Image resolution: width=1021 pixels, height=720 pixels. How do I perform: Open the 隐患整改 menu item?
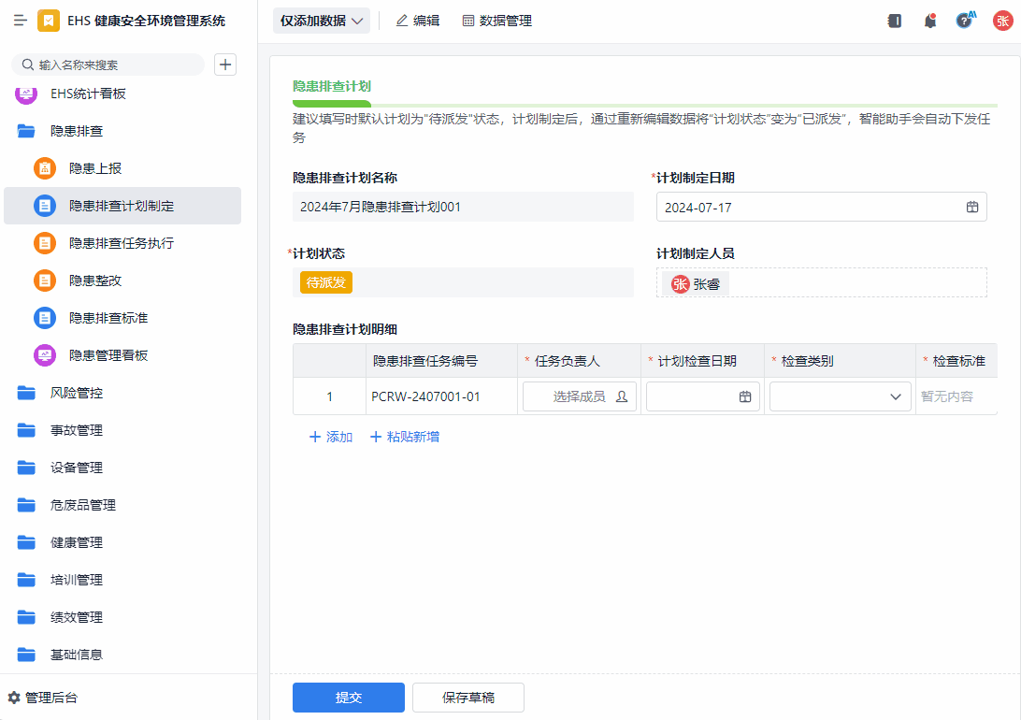click(122, 281)
